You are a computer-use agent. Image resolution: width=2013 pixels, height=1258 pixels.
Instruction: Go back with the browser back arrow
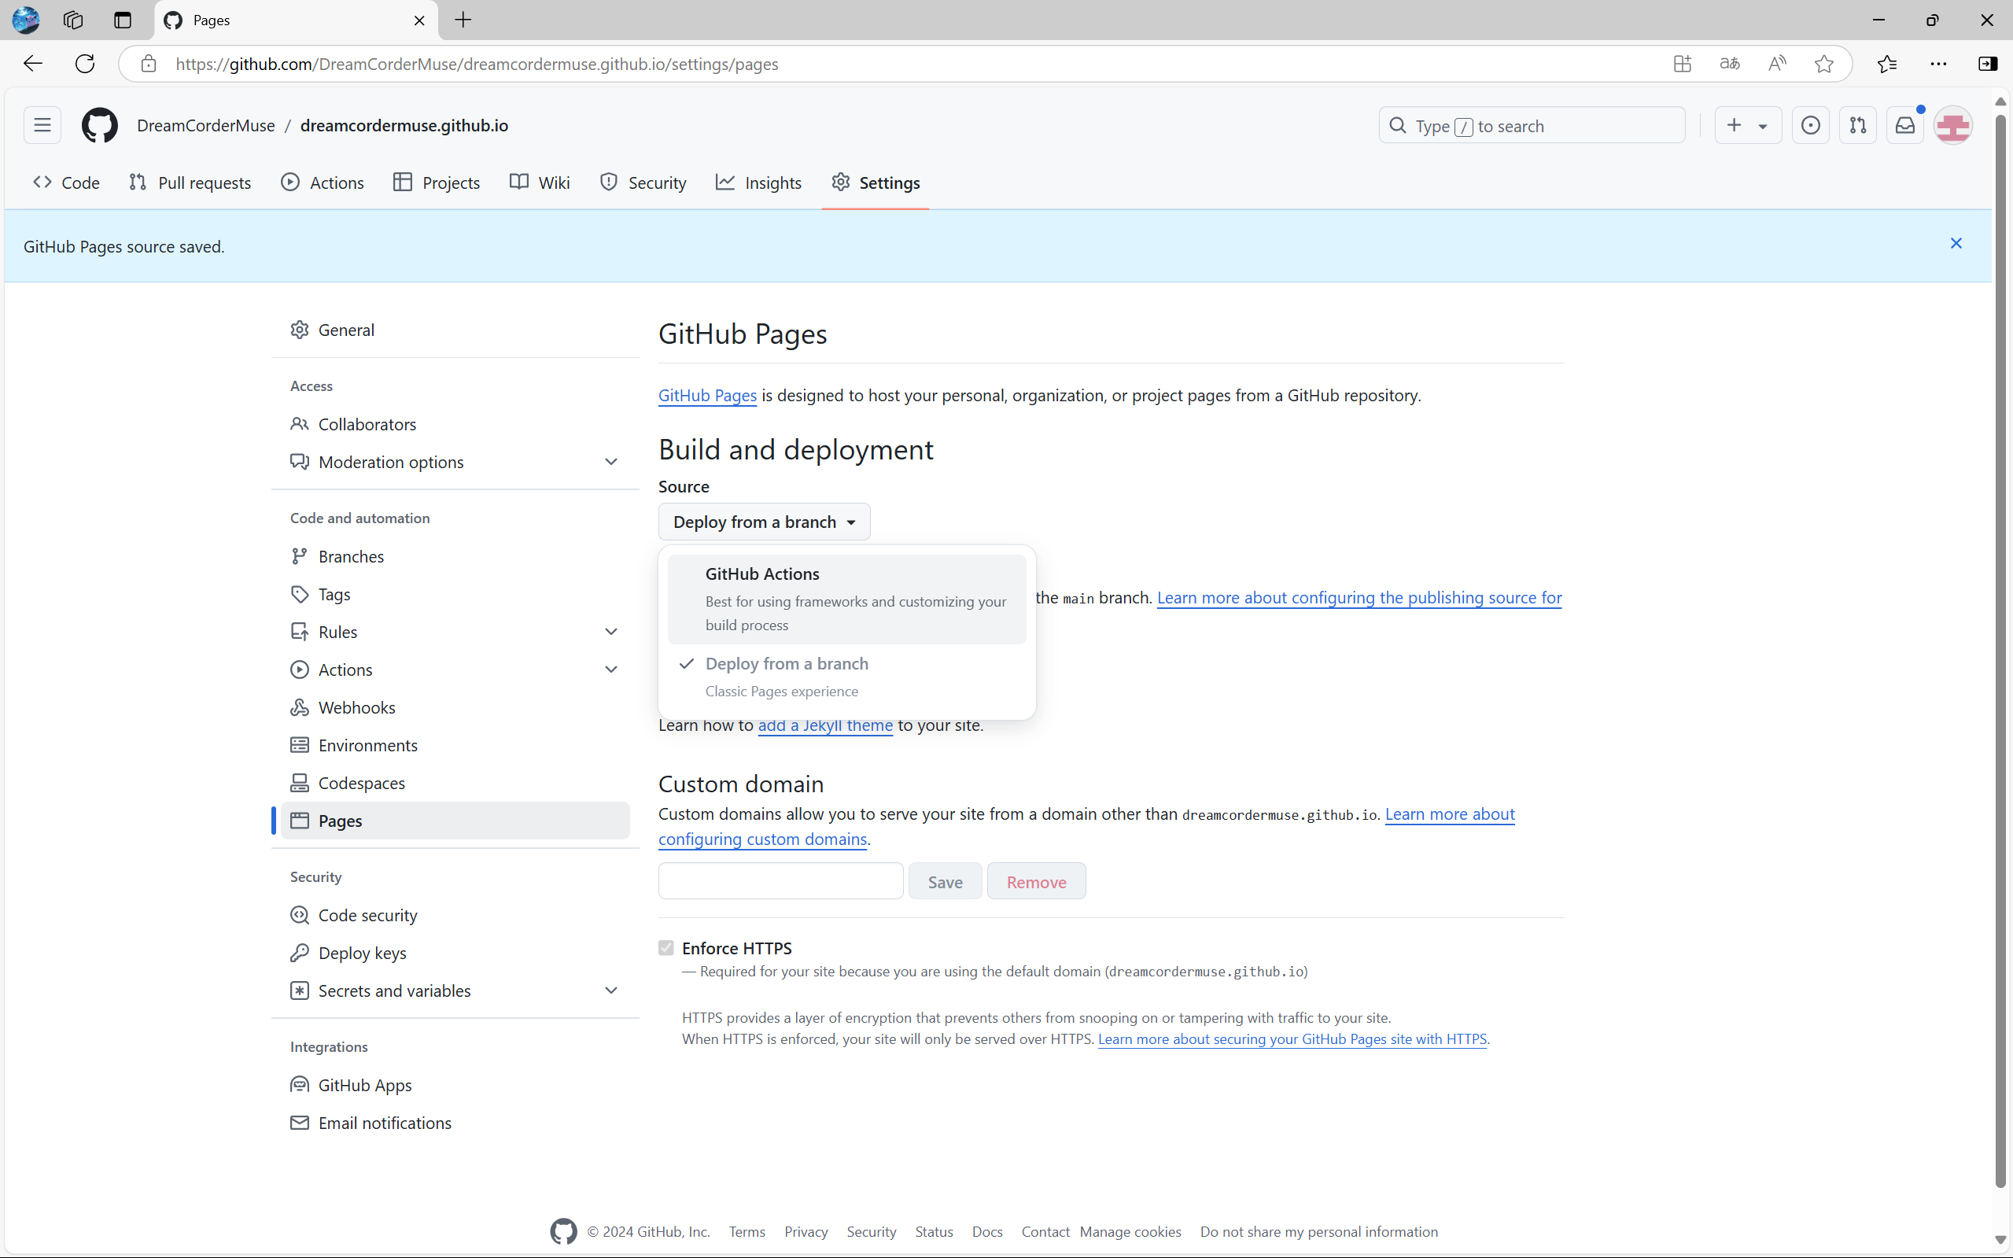[32, 64]
